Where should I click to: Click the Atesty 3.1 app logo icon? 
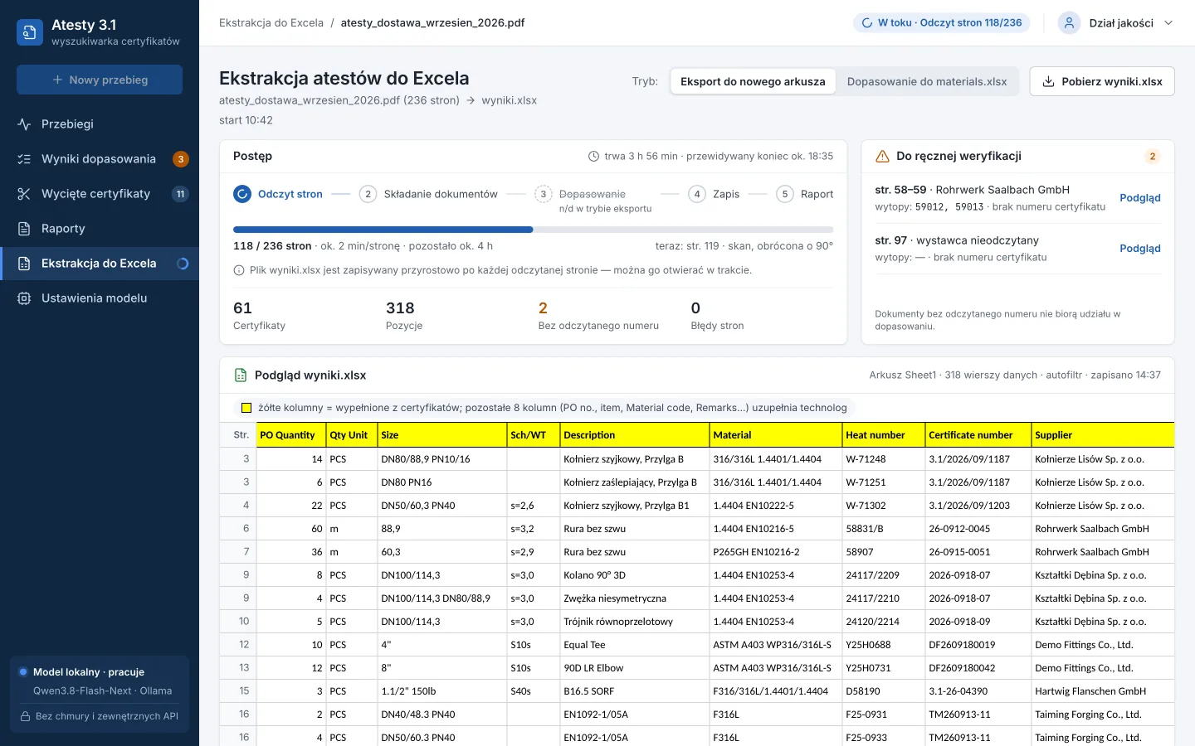point(30,32)
